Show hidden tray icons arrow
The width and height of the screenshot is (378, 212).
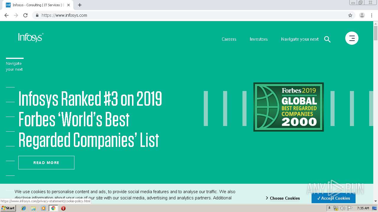pyautogui.click(x=329, y=208)
